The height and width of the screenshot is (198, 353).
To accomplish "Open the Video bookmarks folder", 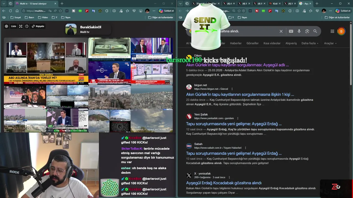I will coord(43,17).
